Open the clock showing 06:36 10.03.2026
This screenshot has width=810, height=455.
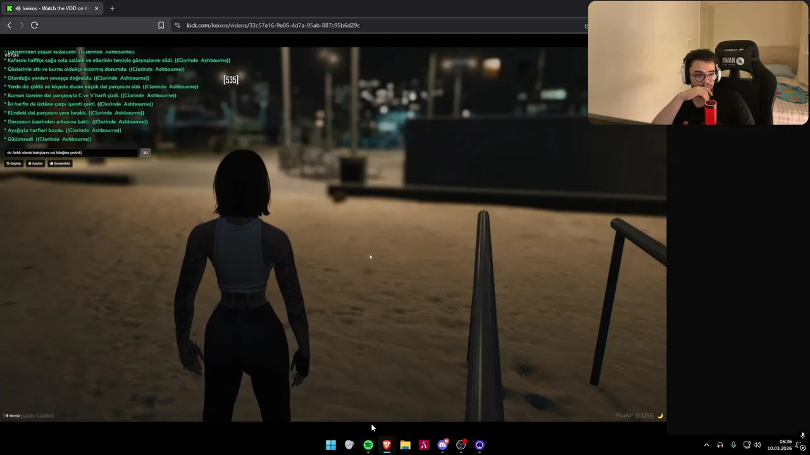tap(779, 445)
